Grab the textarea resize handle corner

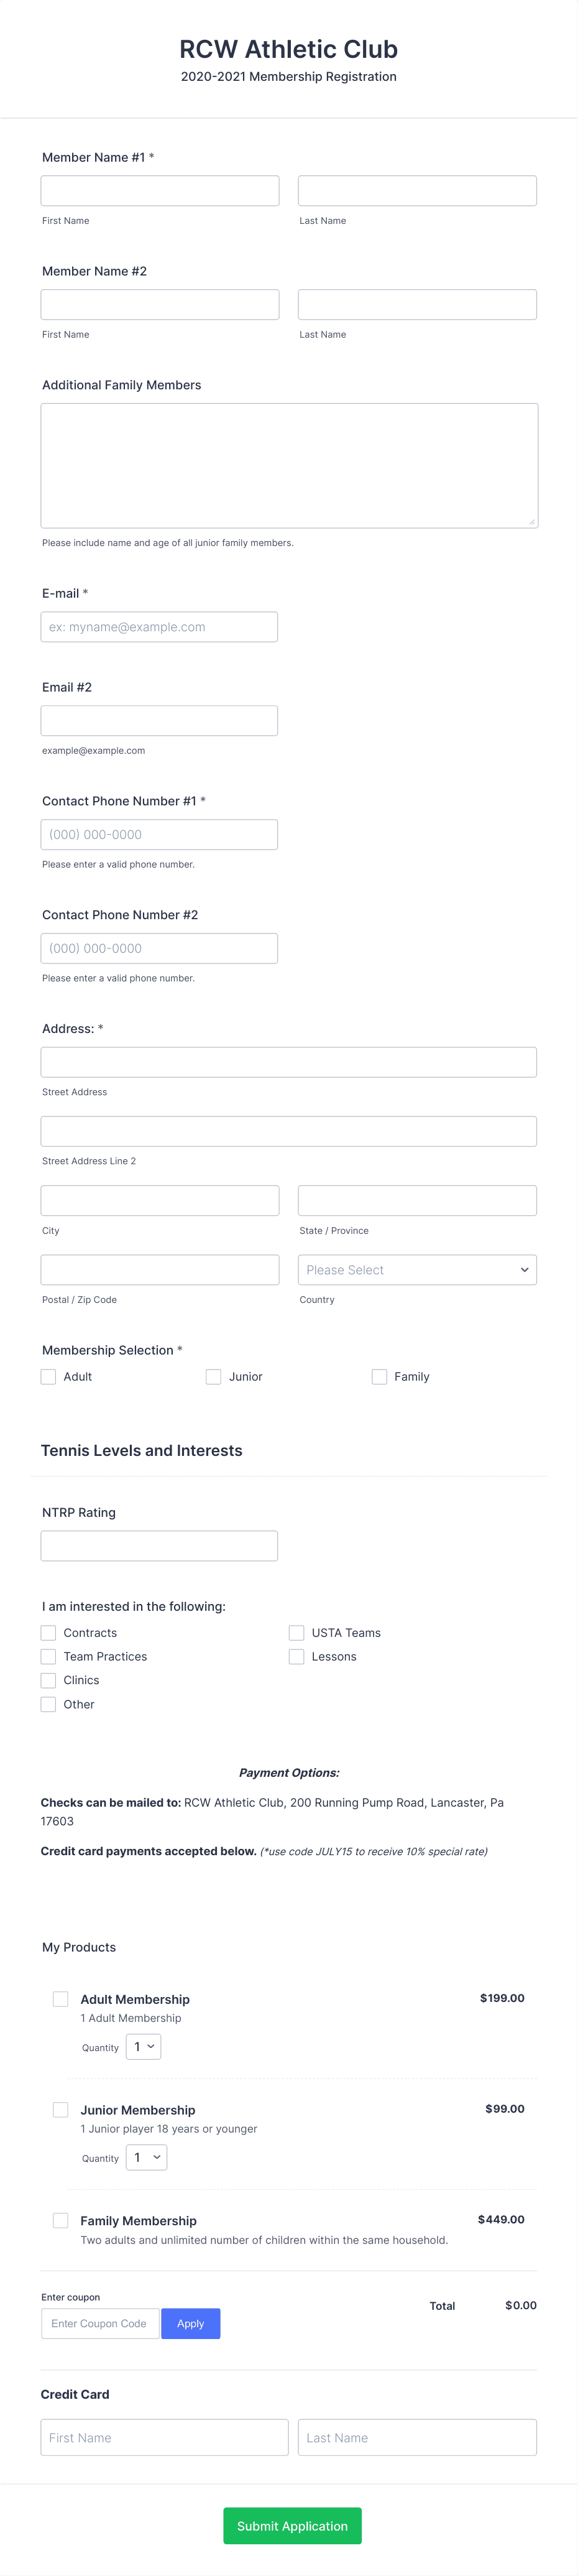(532, 521)
